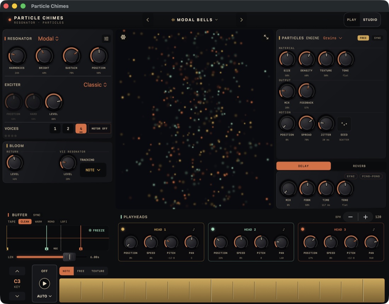Switch to the Studio view
This screenshot has width=389, height=304.
click(x=370, y=19)
